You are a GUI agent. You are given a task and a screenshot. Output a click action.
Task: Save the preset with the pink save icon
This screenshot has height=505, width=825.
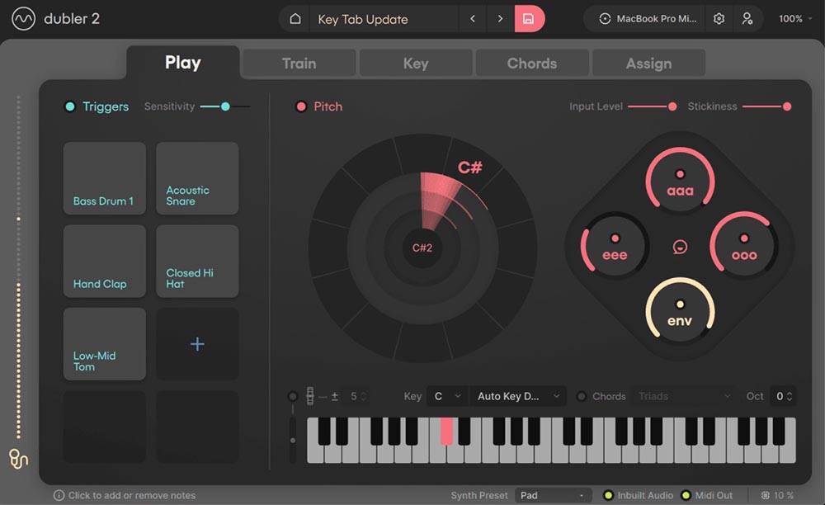(529, 19)
